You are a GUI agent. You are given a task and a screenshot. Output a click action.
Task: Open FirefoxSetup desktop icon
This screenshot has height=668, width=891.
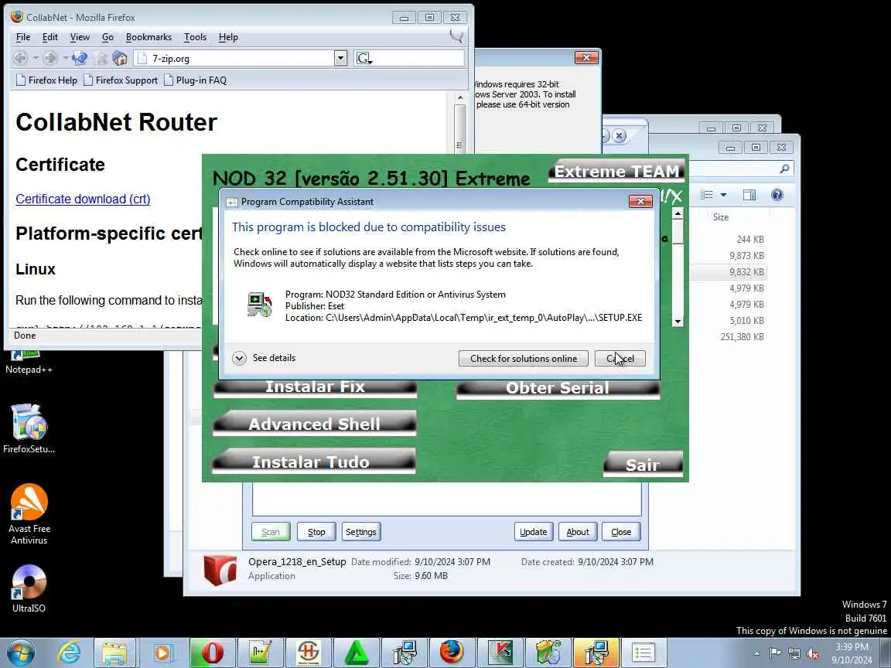tap(29, 429)
